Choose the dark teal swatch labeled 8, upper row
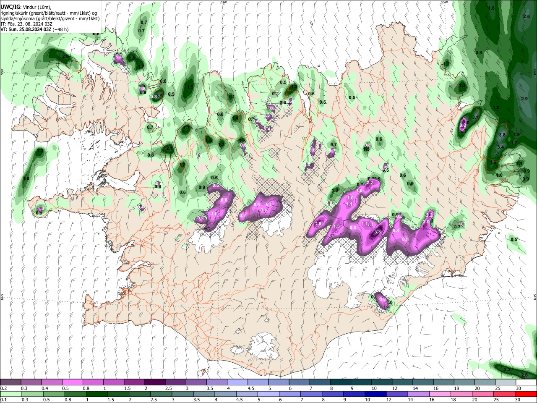537x403 pixels. point(341,382)
